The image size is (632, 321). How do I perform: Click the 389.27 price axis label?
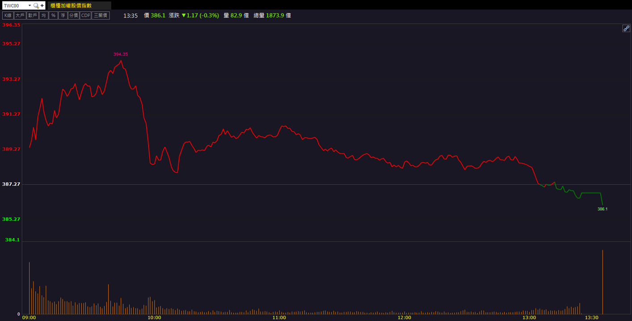11,149
